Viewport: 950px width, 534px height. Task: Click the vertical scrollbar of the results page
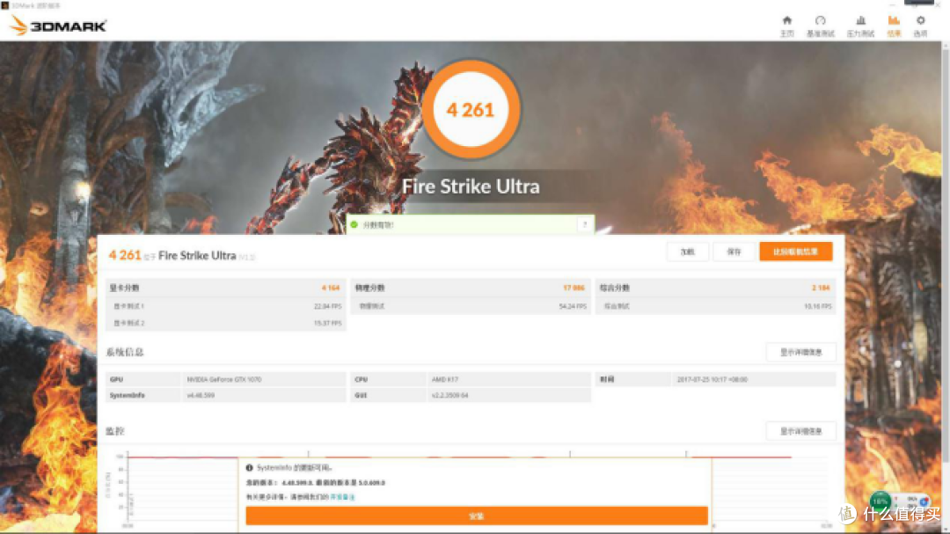945,254
